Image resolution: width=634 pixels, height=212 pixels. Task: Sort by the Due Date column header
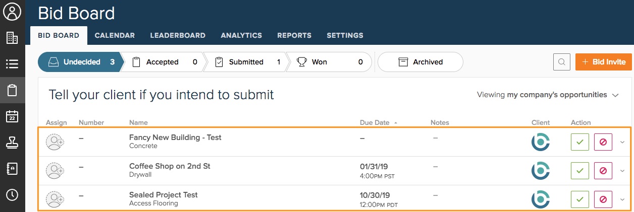tap(375, 122)
